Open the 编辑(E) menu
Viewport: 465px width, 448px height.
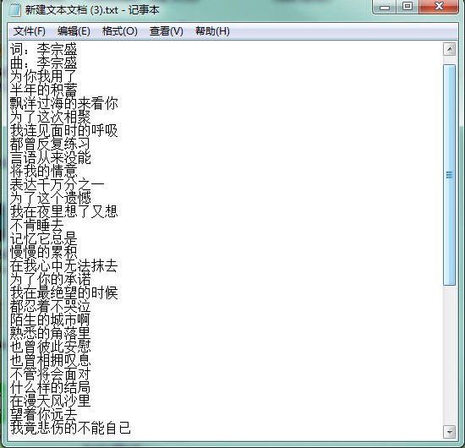(74, 30)
